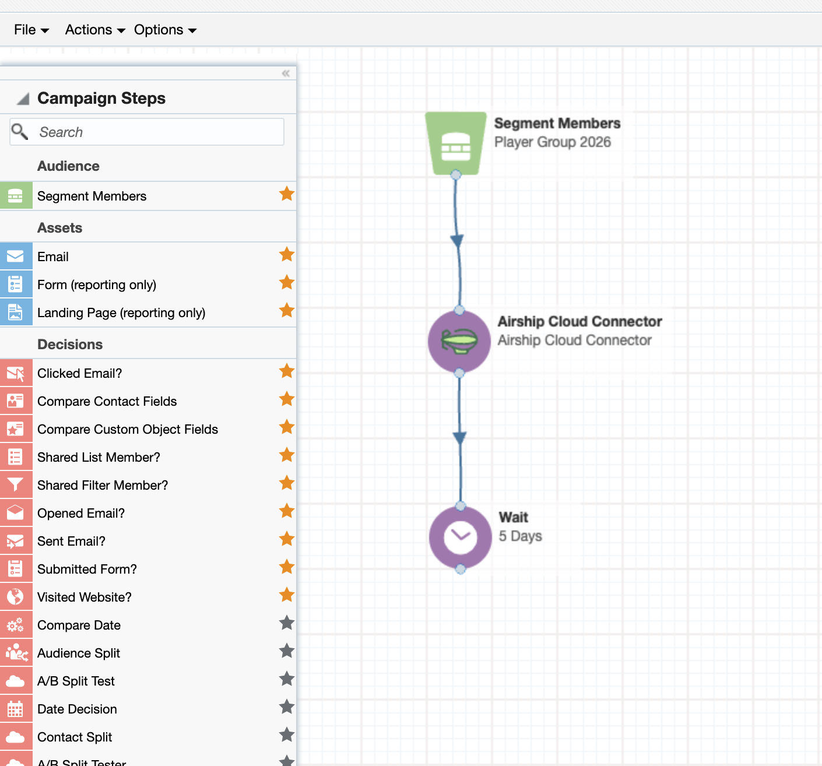Open the Actions menu
The image size is (822, 766).
95,30
